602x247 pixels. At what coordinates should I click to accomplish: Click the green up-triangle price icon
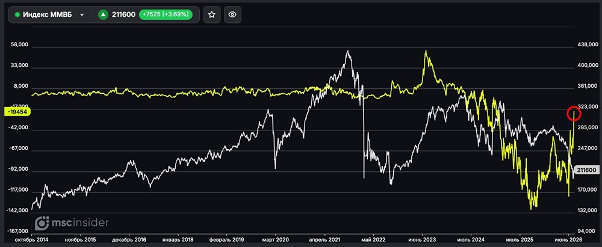tap(103, 15)
